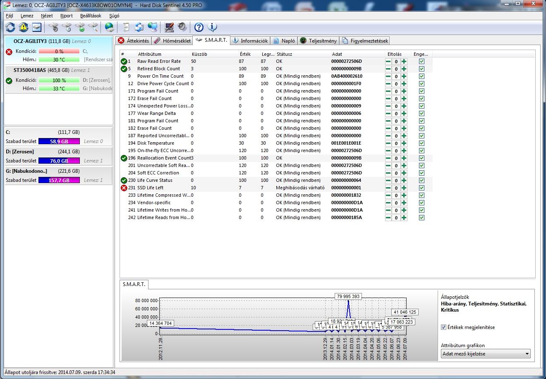Click the green check icon for Life Curve Status
Screen dimensions: 546x379
pyautogui.click(x=124, y=181)
